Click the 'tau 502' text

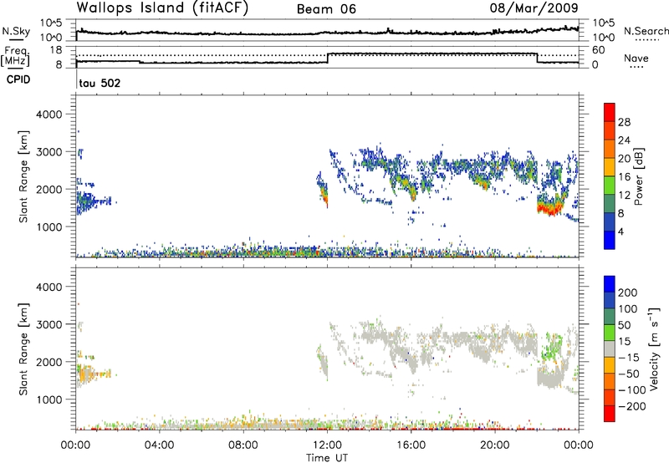[x=100, y=83]
